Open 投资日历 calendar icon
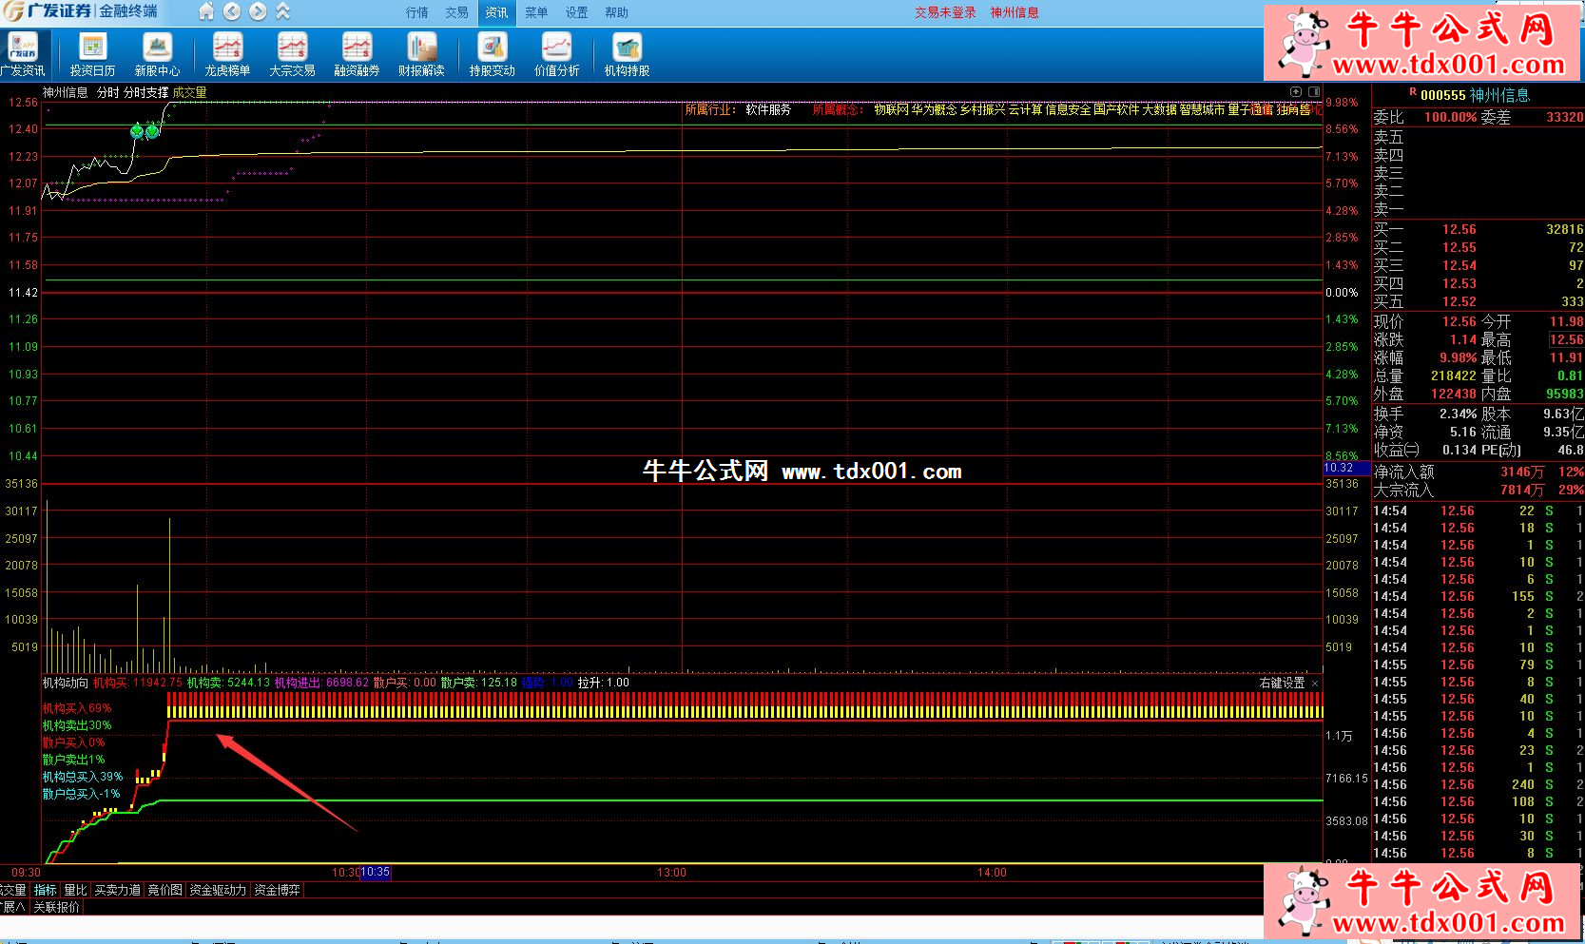This screenshot has width=1585, height=944. click(x=92, y=55)
